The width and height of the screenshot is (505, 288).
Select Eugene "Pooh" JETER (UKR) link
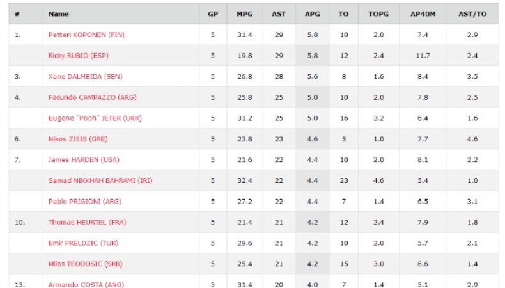pyautogui.click(x=95, y=118)
